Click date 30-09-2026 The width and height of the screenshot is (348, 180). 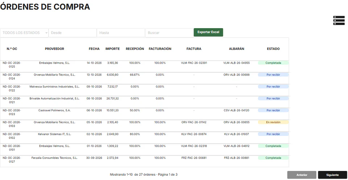[94, 158]
